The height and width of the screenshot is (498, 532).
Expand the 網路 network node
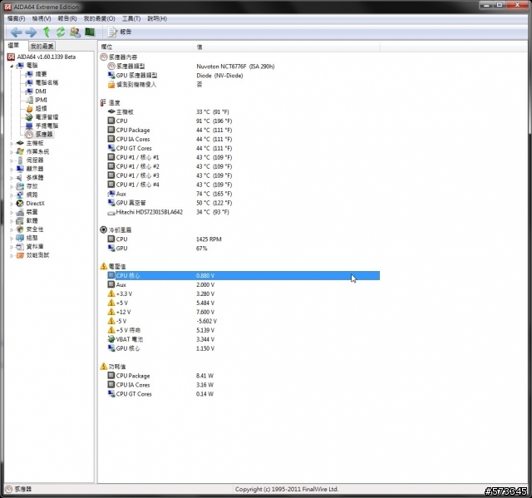[12, 195]
